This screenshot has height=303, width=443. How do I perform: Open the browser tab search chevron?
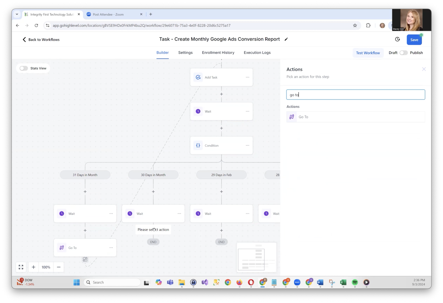pyautogui.click(x=16, y=14)
